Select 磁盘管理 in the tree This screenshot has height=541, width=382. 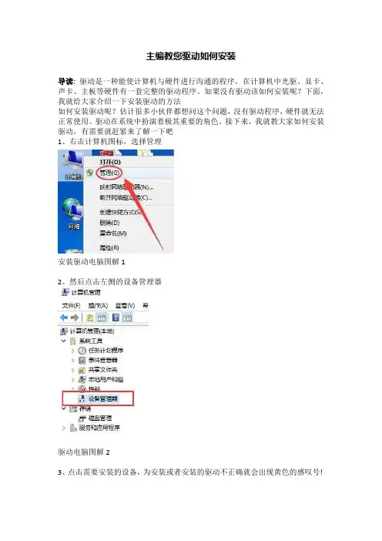coord(95,418)
